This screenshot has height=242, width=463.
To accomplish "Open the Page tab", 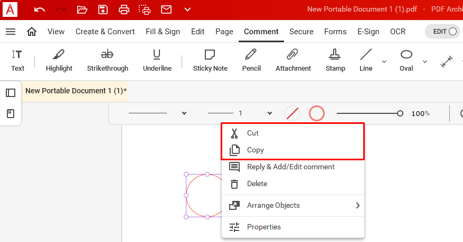I will (224, 32).
